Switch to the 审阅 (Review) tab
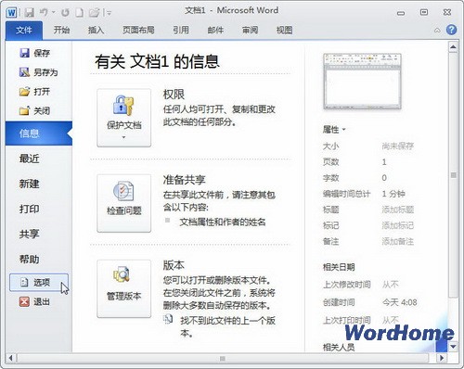Image resolution: width=464 pixels, height=369 pixels. (x=250, y=30)
